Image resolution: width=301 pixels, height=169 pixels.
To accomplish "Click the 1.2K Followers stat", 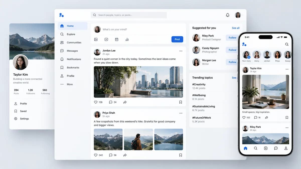I will [31, 92].
